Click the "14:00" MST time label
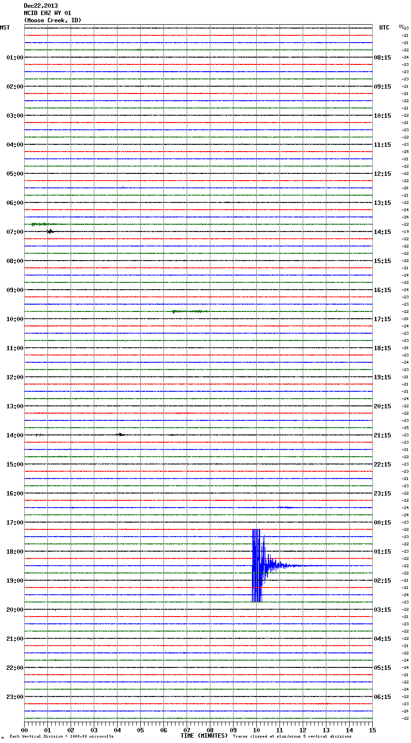This screenshot has height=743, width=411. (x=15, y=435)
